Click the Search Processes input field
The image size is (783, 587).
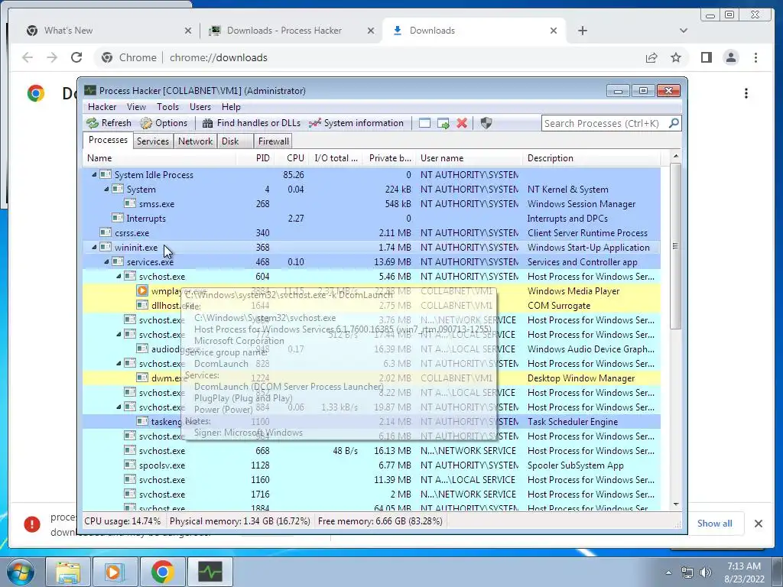pyautogui.click(x=604, y=123)
